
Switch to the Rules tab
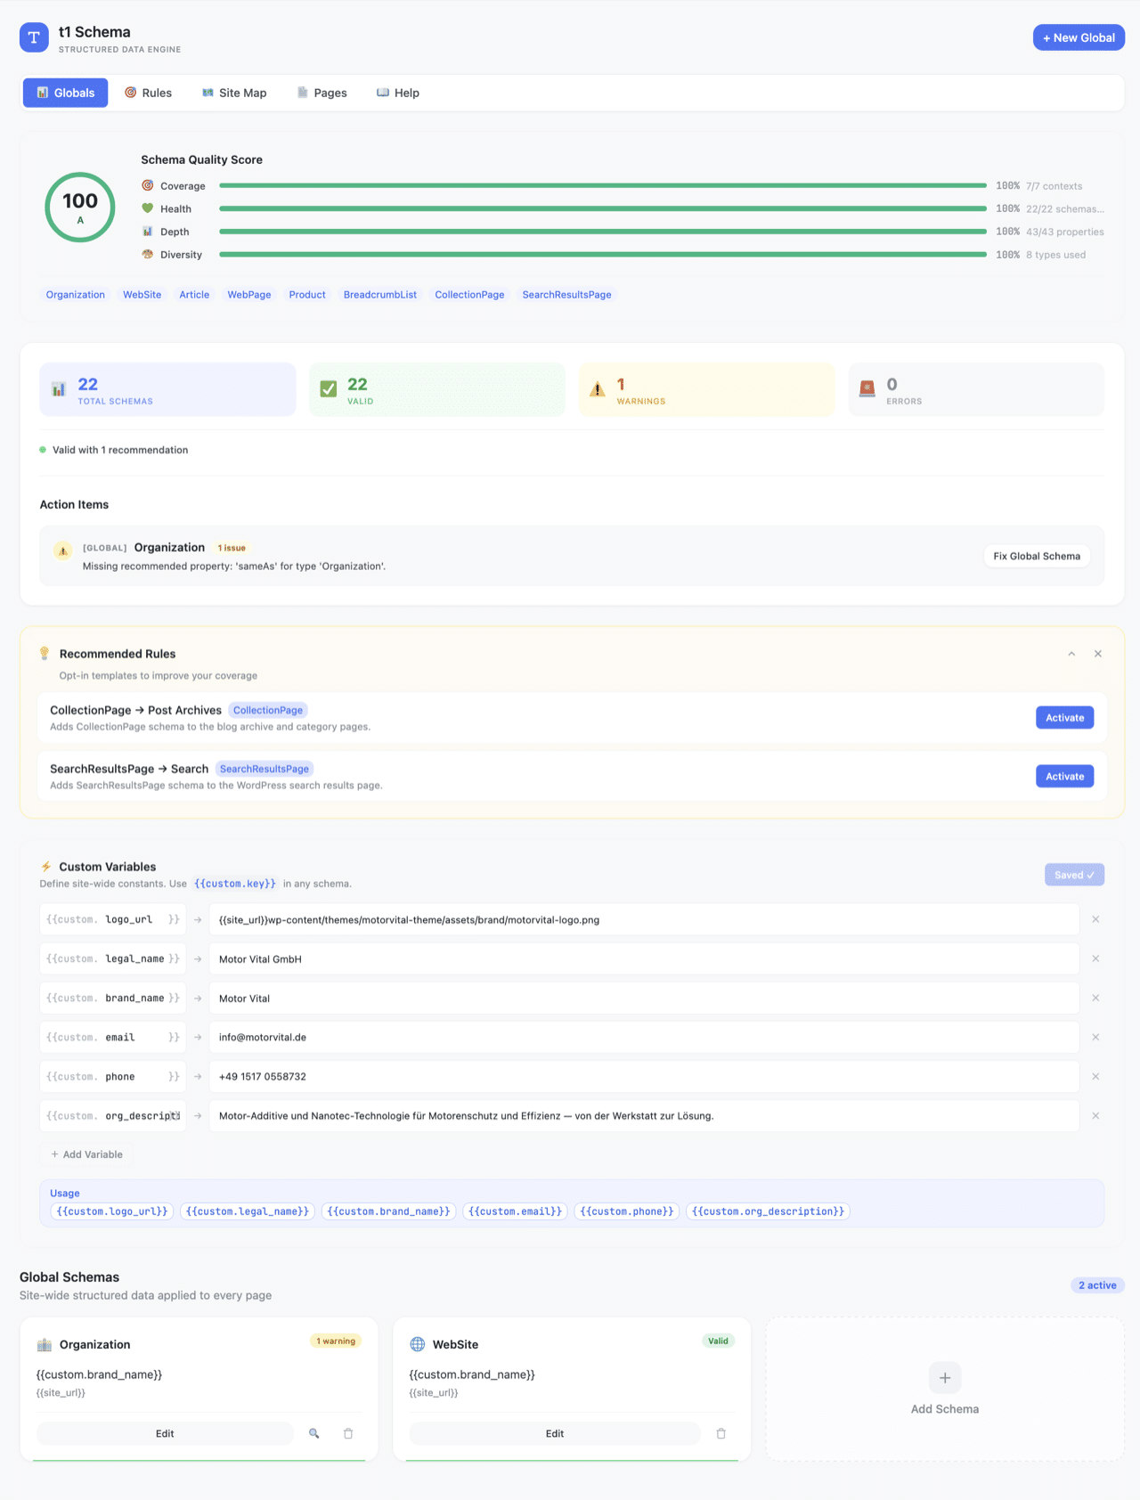pyautogui.click(x=149, y=93)
